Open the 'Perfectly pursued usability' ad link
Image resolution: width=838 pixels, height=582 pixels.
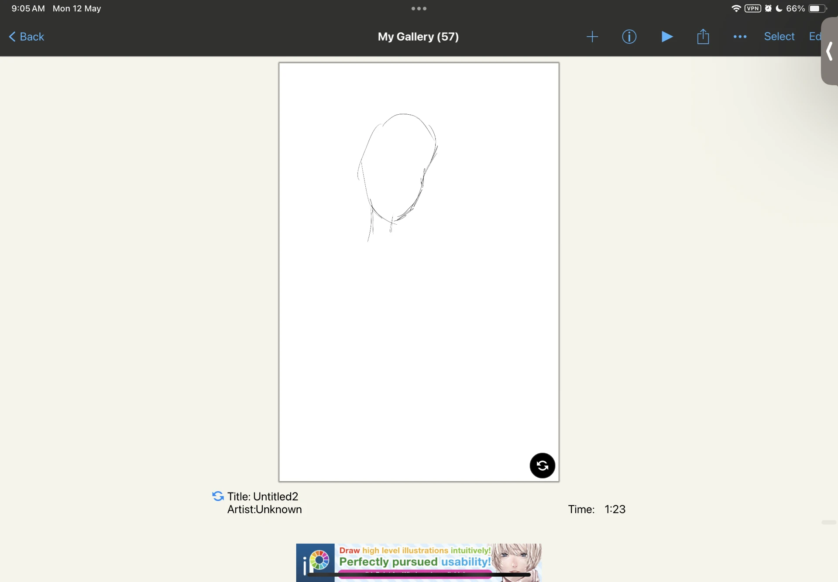tap(415, 562)
